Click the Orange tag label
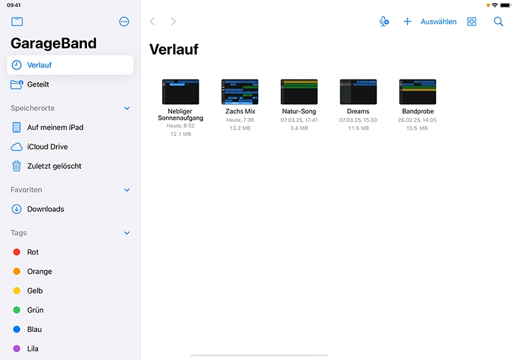The width and height of the screenshot is (518, 360). click(39, 272)
